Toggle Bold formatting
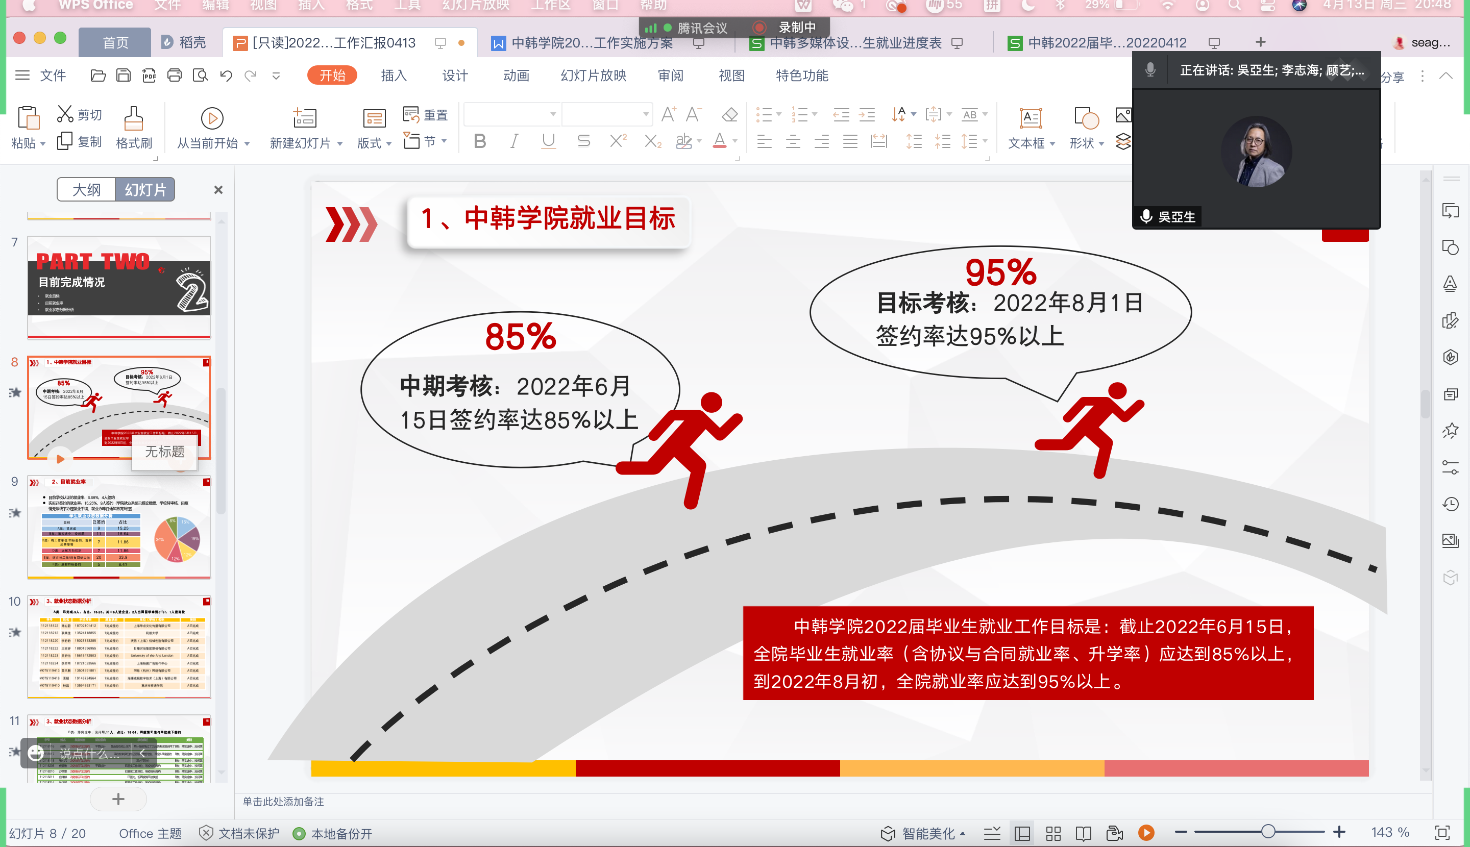 [479, 141]
